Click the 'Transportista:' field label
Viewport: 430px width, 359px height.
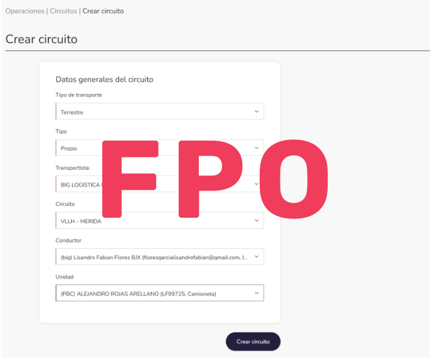click(73, 167)
